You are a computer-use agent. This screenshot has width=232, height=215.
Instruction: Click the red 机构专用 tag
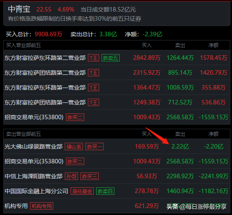(42, 206)
